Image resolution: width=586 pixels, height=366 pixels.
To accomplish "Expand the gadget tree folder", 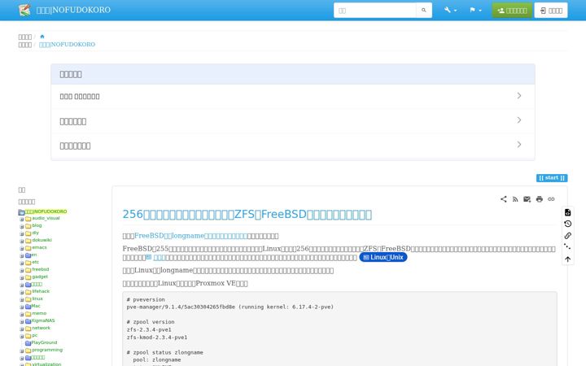I will click(x=22, y=277).
